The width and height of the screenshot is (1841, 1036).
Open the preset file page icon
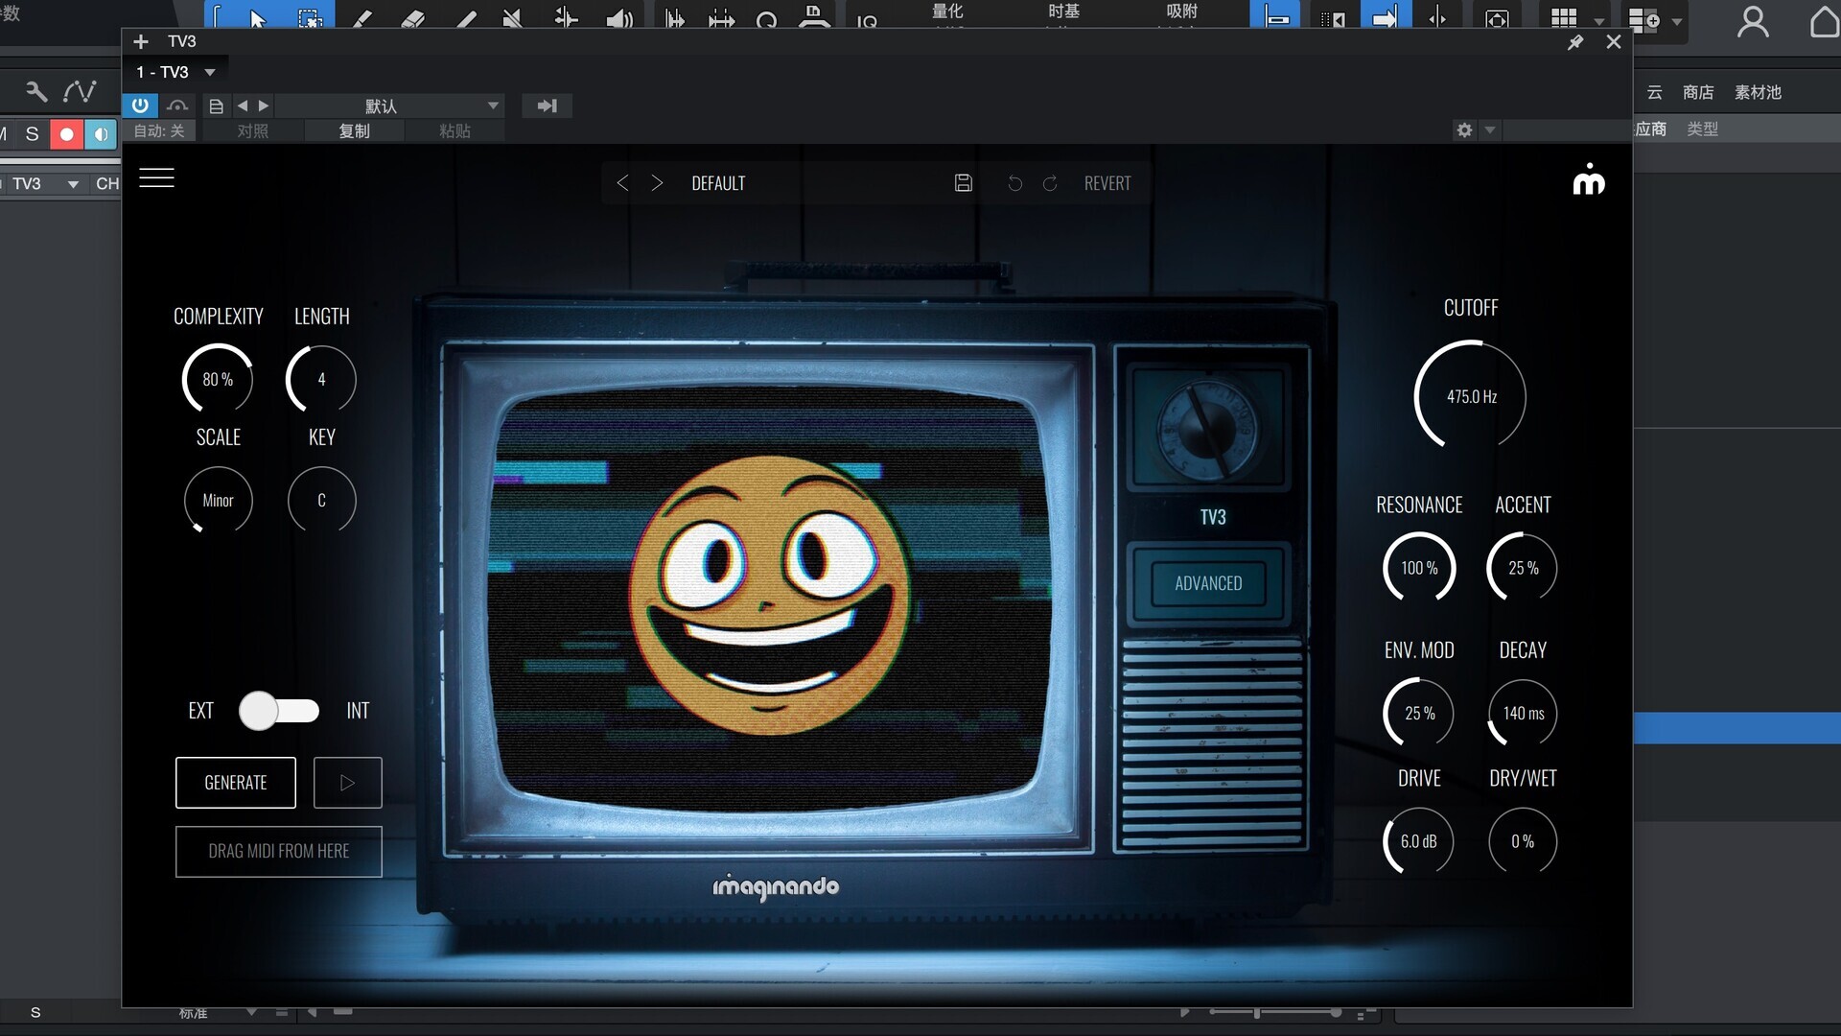point(216,106)
